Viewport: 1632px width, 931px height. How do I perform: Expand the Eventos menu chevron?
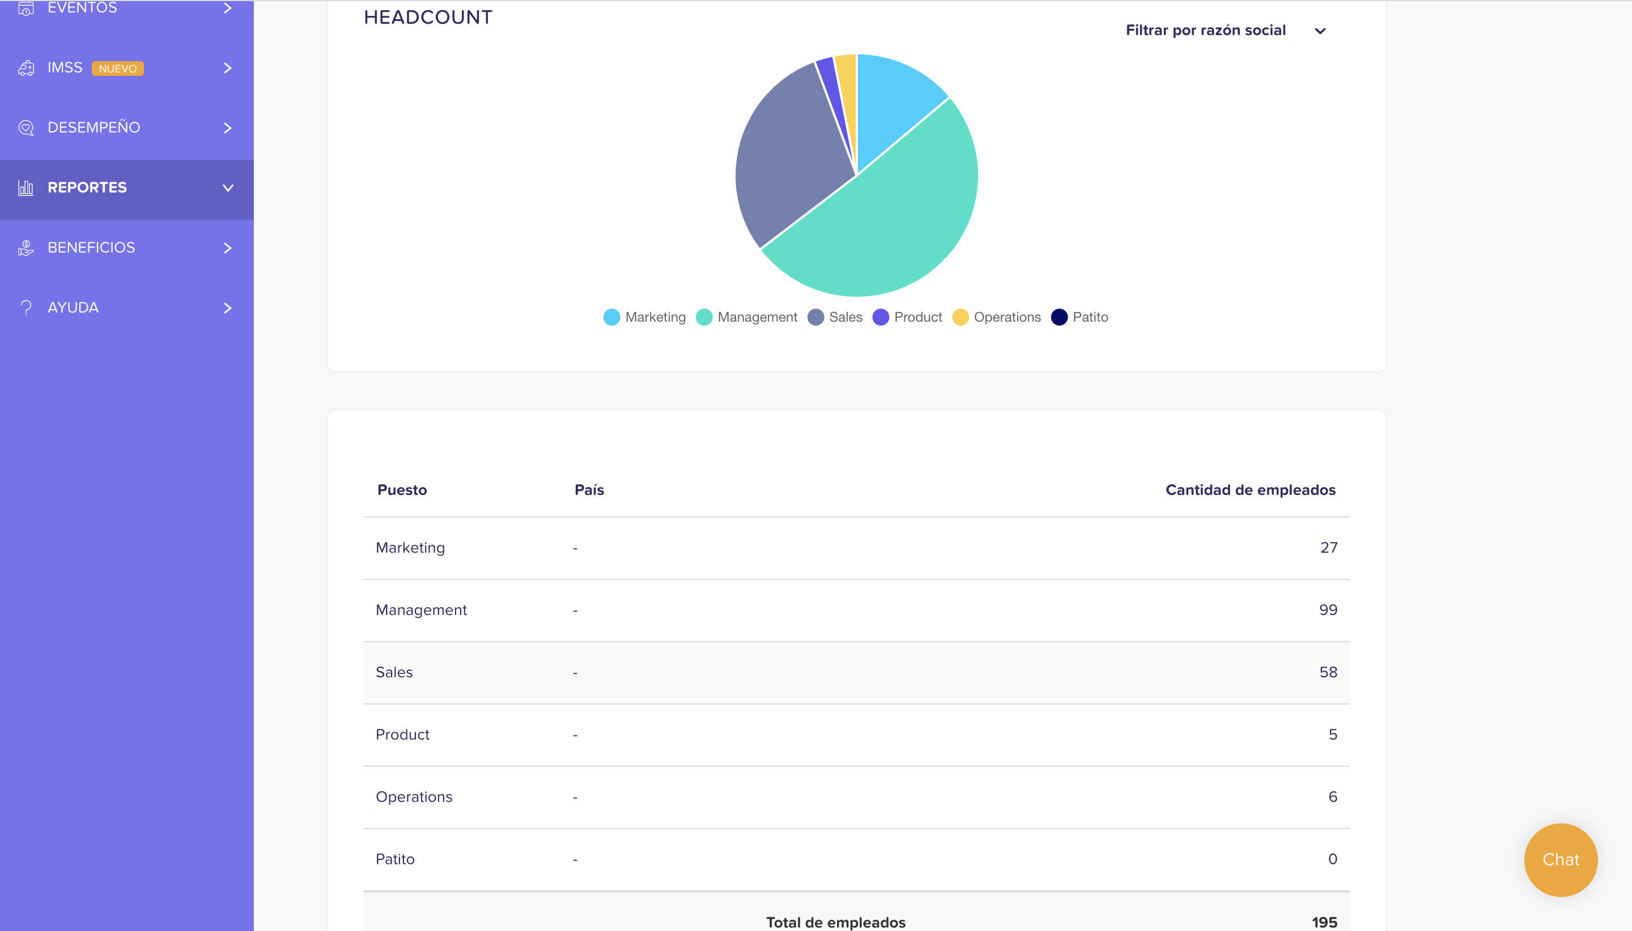tap(227, 8)
